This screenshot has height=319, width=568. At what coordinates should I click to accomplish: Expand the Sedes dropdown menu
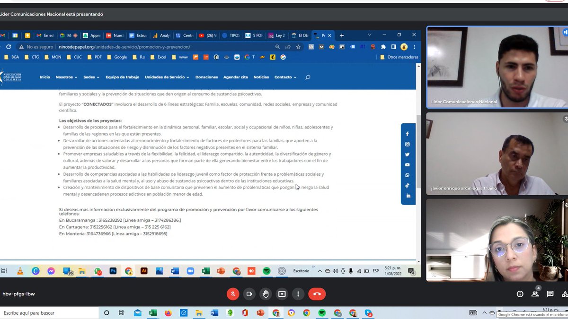coord(91,77)
